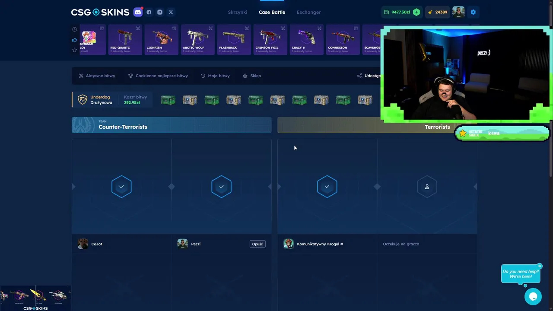Click the LIONFISH drop card
Viewport: 553px width, 311px height.
click(x=162, y=40)
